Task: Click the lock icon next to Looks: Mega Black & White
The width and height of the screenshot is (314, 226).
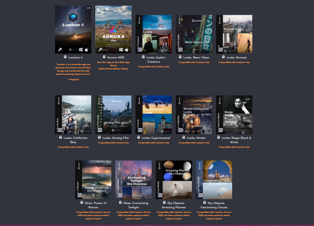Action: coord(219,137)
